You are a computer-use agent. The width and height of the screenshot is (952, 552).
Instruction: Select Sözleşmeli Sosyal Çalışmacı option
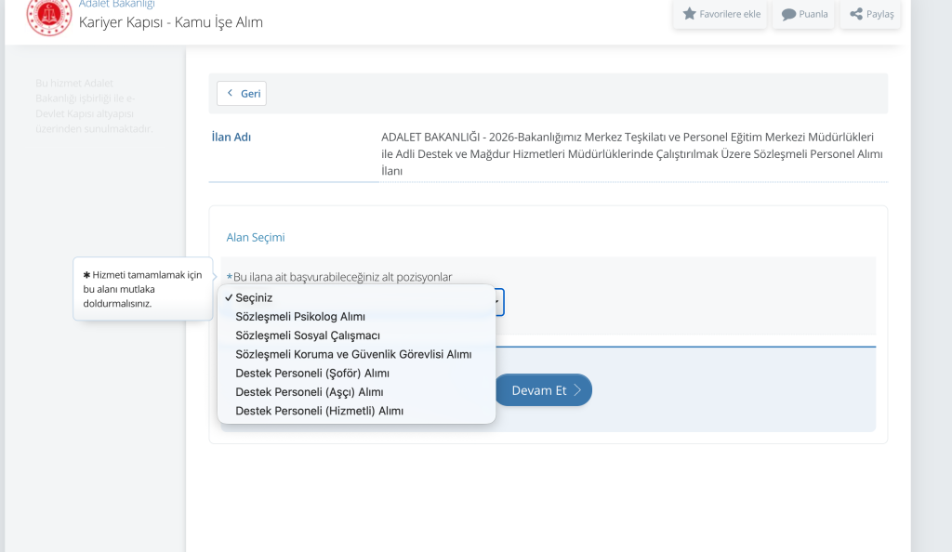click(x=356, y=335)
